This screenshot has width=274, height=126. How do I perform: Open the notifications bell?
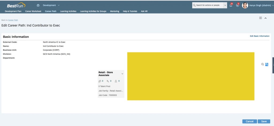[x=231, y=5]
